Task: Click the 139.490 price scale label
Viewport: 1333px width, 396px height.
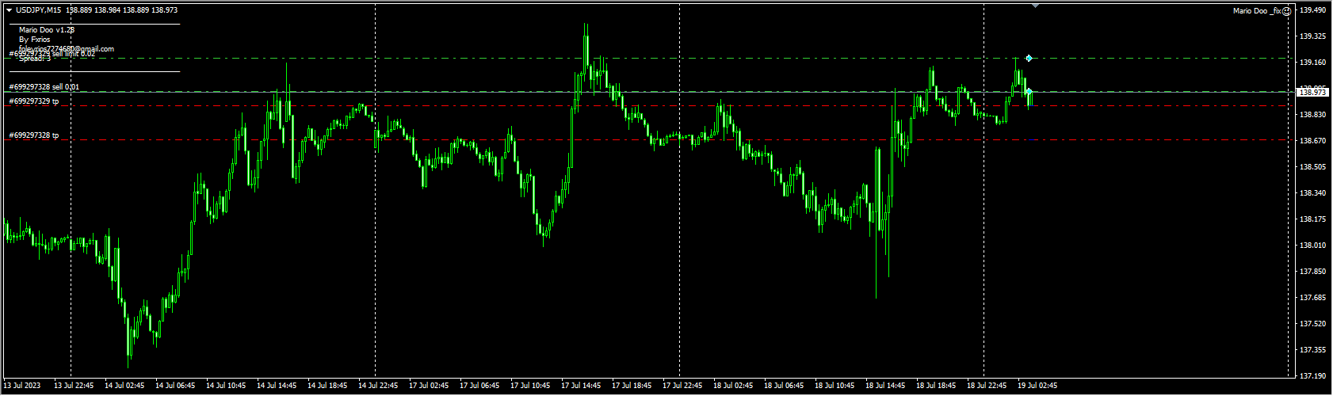Action: [1313, 10]
